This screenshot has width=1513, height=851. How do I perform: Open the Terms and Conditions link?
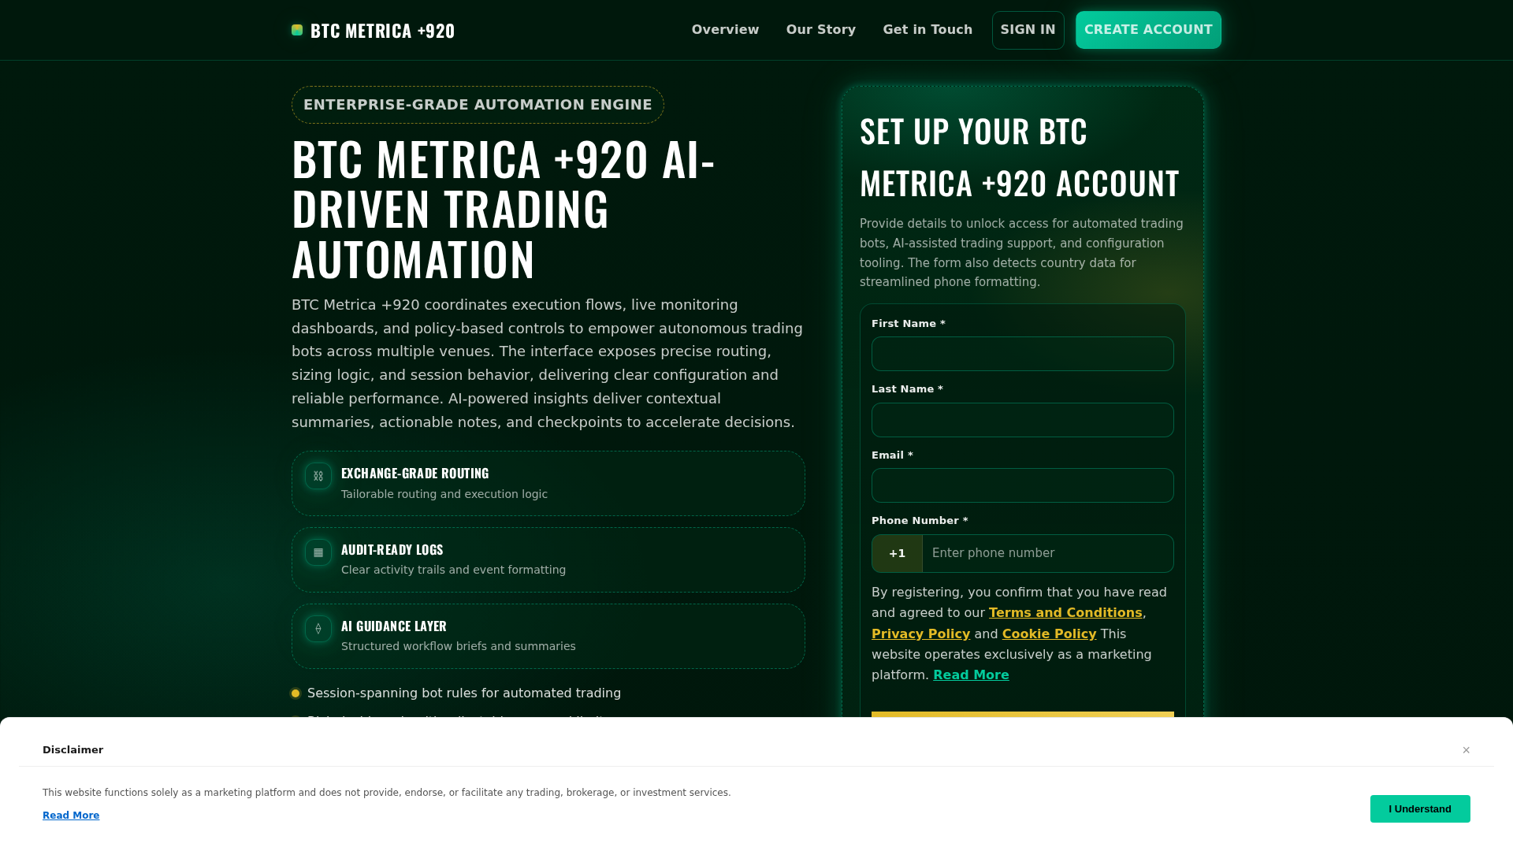1065,613
